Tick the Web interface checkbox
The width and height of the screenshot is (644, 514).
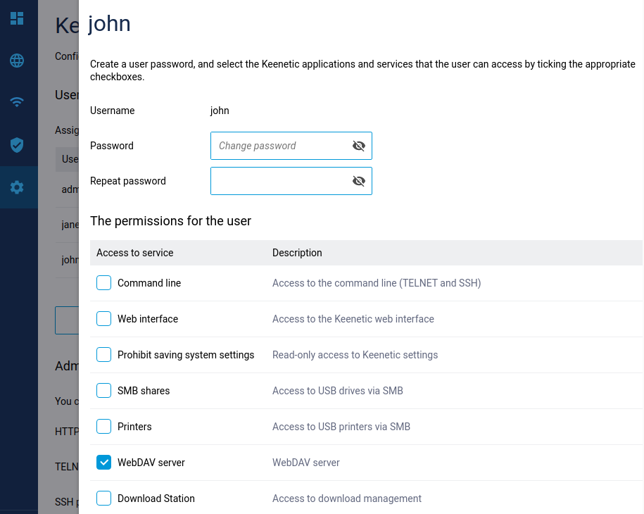104,319
